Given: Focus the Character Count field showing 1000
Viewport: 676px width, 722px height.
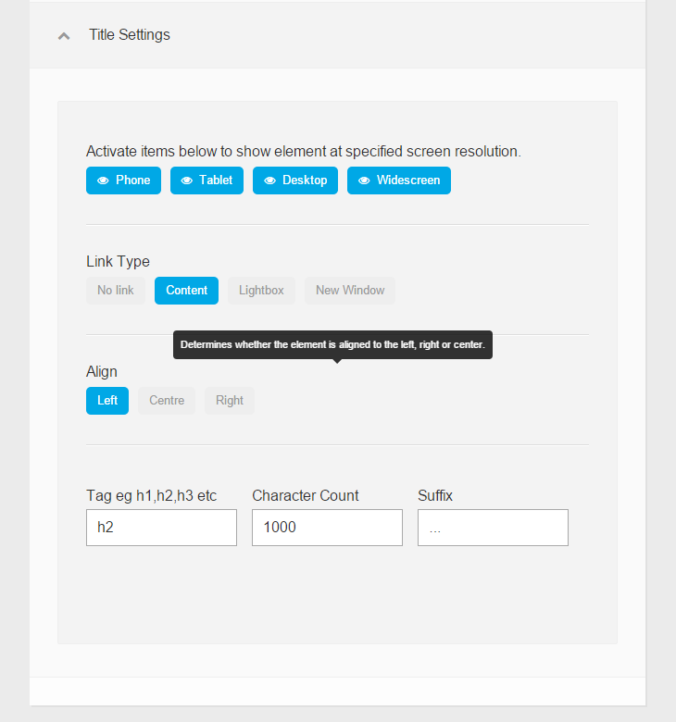Looking at the screenshot, I should point(327,528).
